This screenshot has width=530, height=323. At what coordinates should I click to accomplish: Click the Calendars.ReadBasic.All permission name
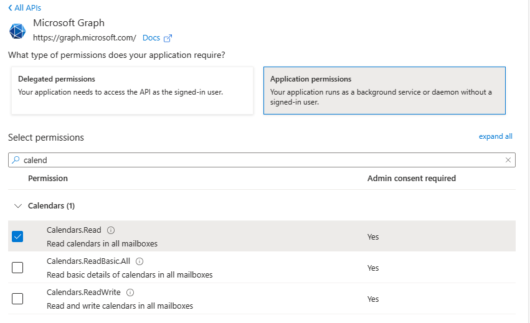point(88,261)
